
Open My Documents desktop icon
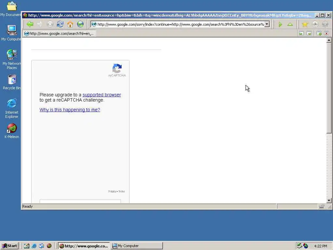pos(11,9)
